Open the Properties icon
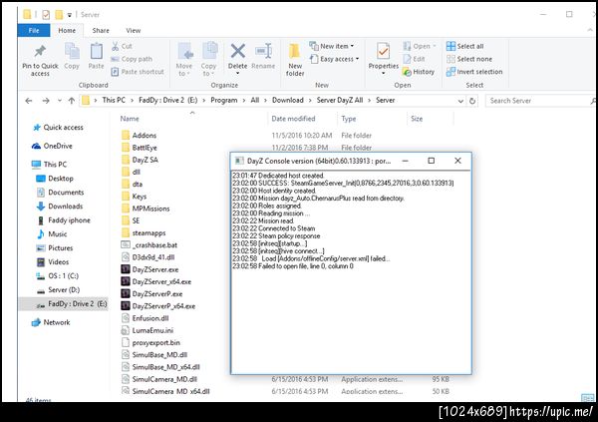 click(x=384, y=51)
